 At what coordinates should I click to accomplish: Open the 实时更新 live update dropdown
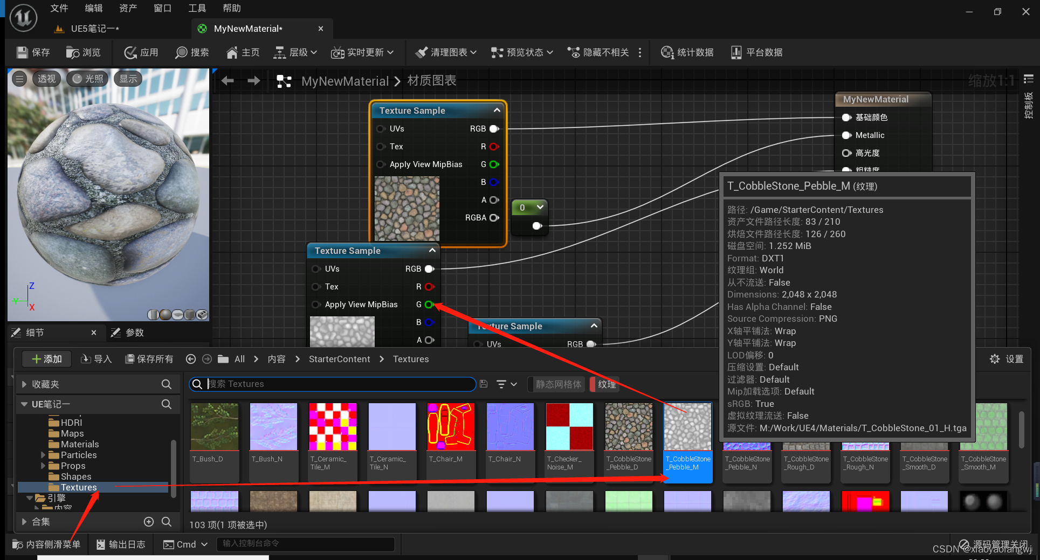pos(362,52)
